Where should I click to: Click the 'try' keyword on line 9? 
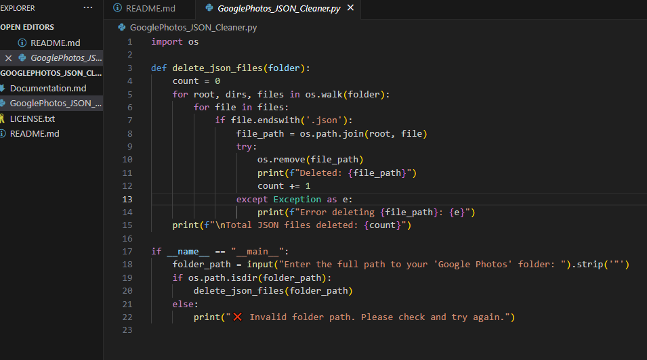pos(244,147)
